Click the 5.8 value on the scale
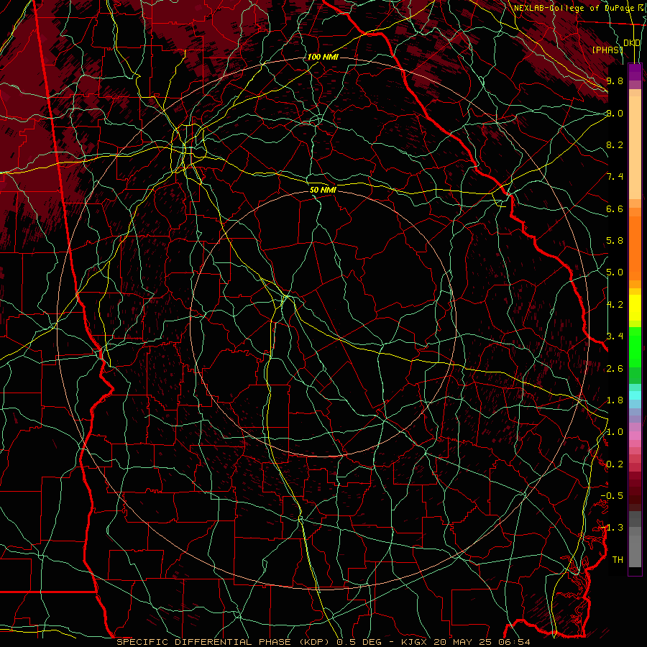This screenshot has height=647, width=647. (615, 241)
